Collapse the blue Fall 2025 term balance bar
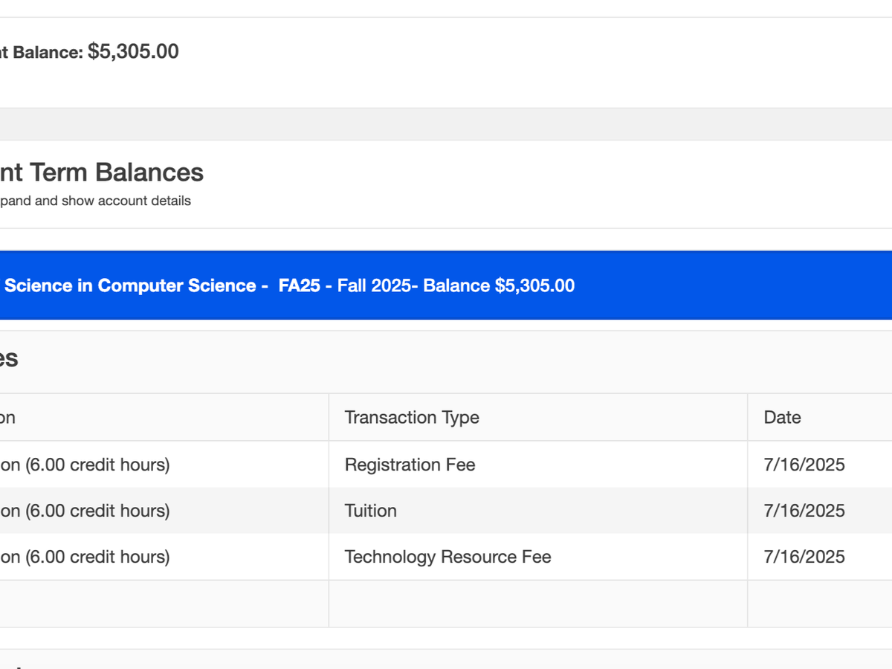The image size is (892, 669). [446, 285]
